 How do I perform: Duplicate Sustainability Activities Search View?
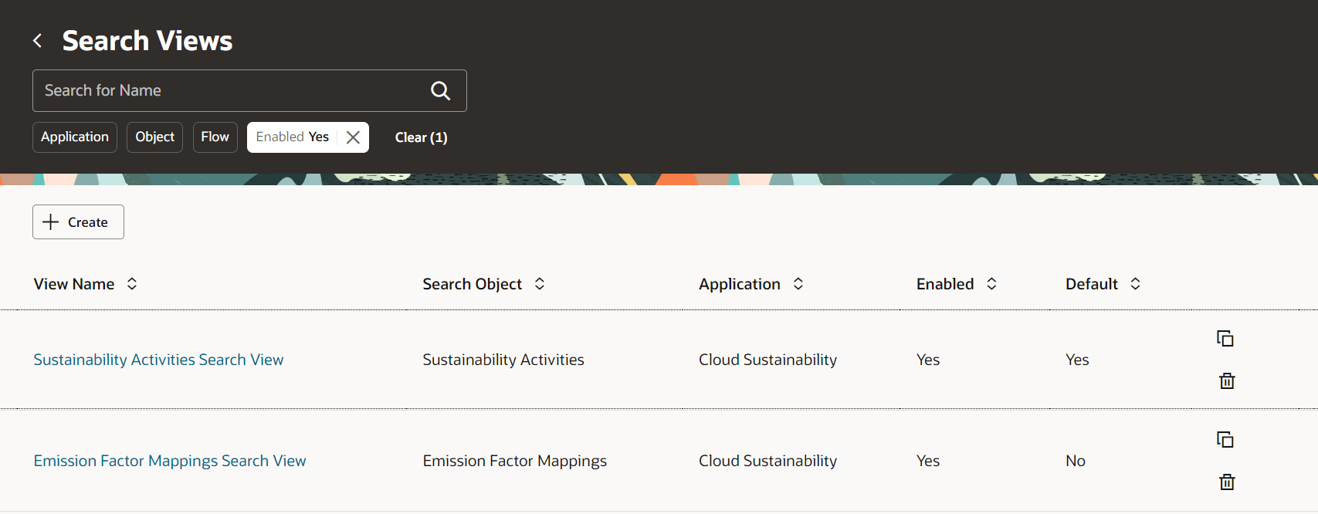click(1225, 339)
